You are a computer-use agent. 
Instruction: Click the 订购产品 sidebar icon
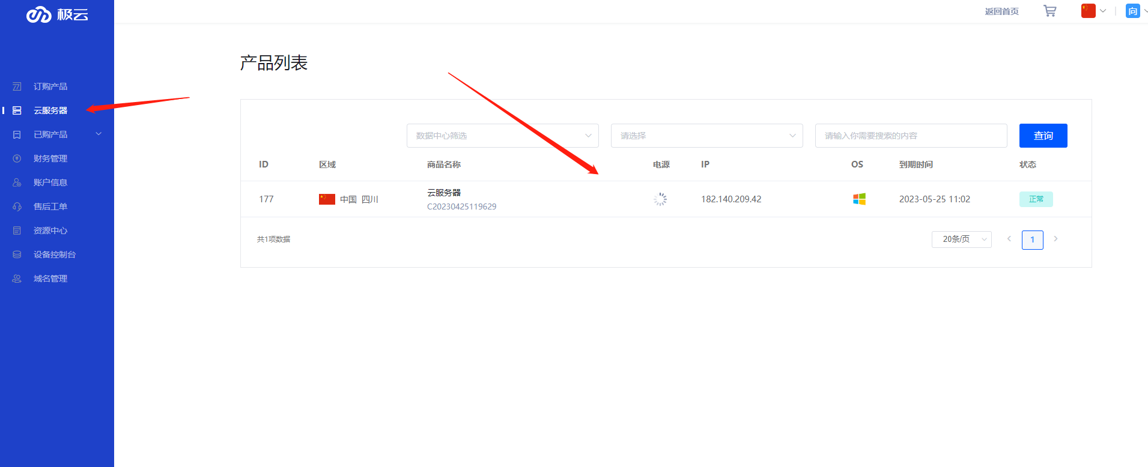pyautogui.click(x=17, y=86)
